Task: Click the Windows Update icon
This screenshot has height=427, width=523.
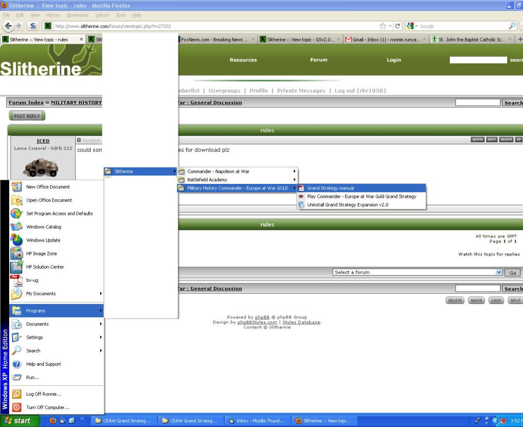Action: click(x=16, y=240)
